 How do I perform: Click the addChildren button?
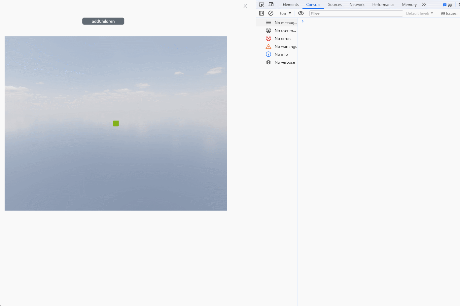tap(103, 21)
